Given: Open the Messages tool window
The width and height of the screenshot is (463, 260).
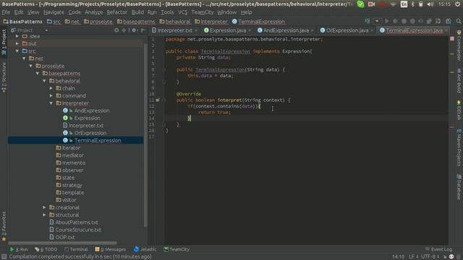Looking at the screenshot, I should coord(111,249).
